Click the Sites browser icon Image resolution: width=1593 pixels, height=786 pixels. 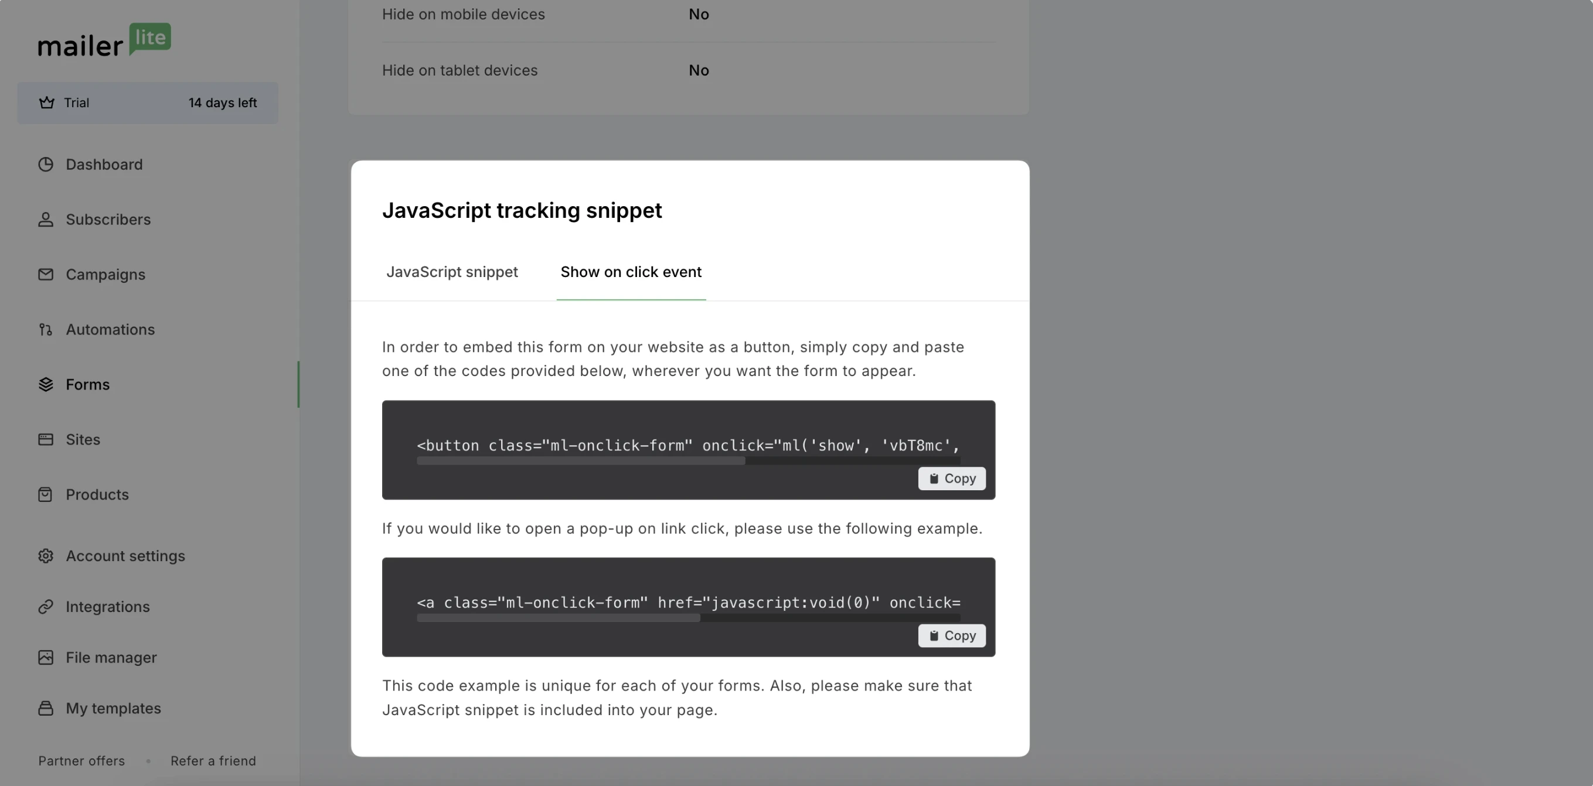(x=46, y=439)
